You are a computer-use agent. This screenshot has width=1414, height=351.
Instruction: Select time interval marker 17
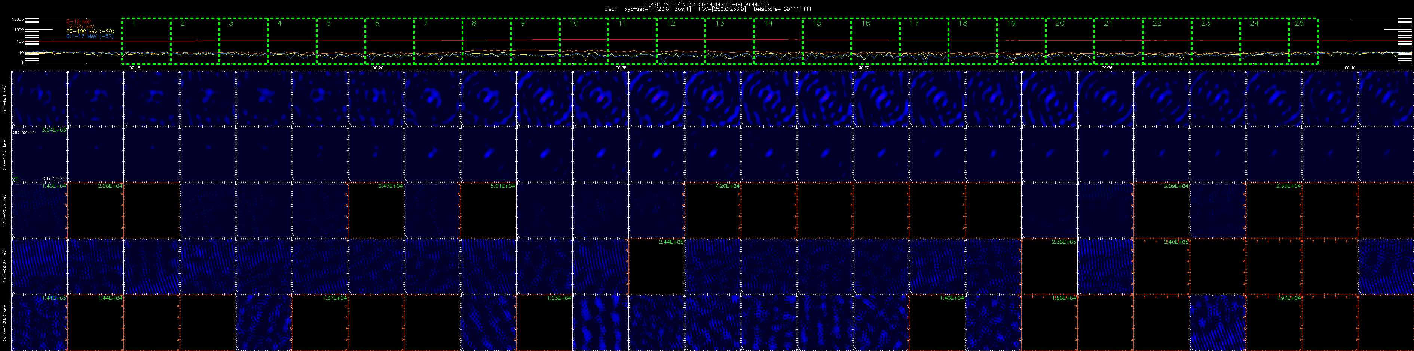coord(914,24)
